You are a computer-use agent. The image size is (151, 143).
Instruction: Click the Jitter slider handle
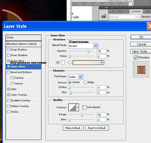(69, 120)
